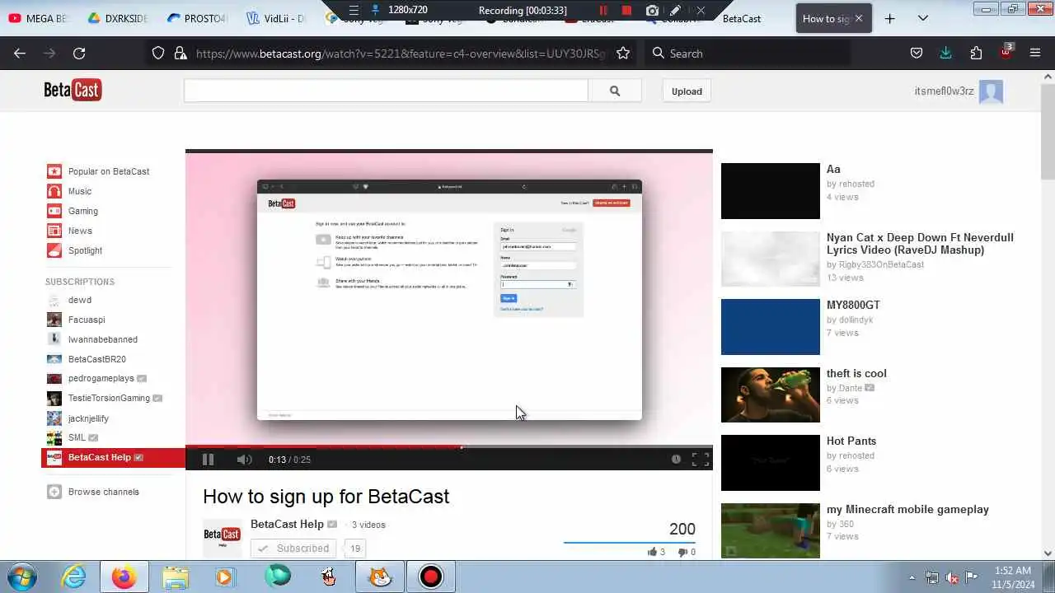The image size is (1055, 593).
Task: Open the Firefox hamburger menu
Action: 1035,54
